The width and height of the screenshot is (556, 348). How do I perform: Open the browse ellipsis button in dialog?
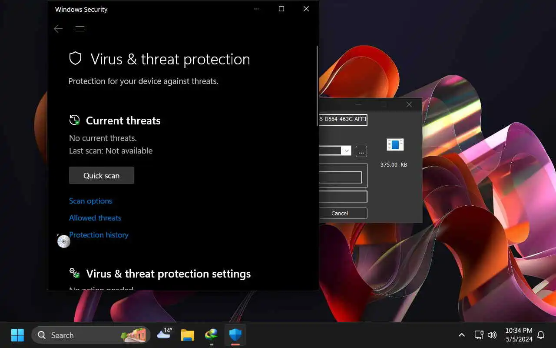(x=361, y=151)
